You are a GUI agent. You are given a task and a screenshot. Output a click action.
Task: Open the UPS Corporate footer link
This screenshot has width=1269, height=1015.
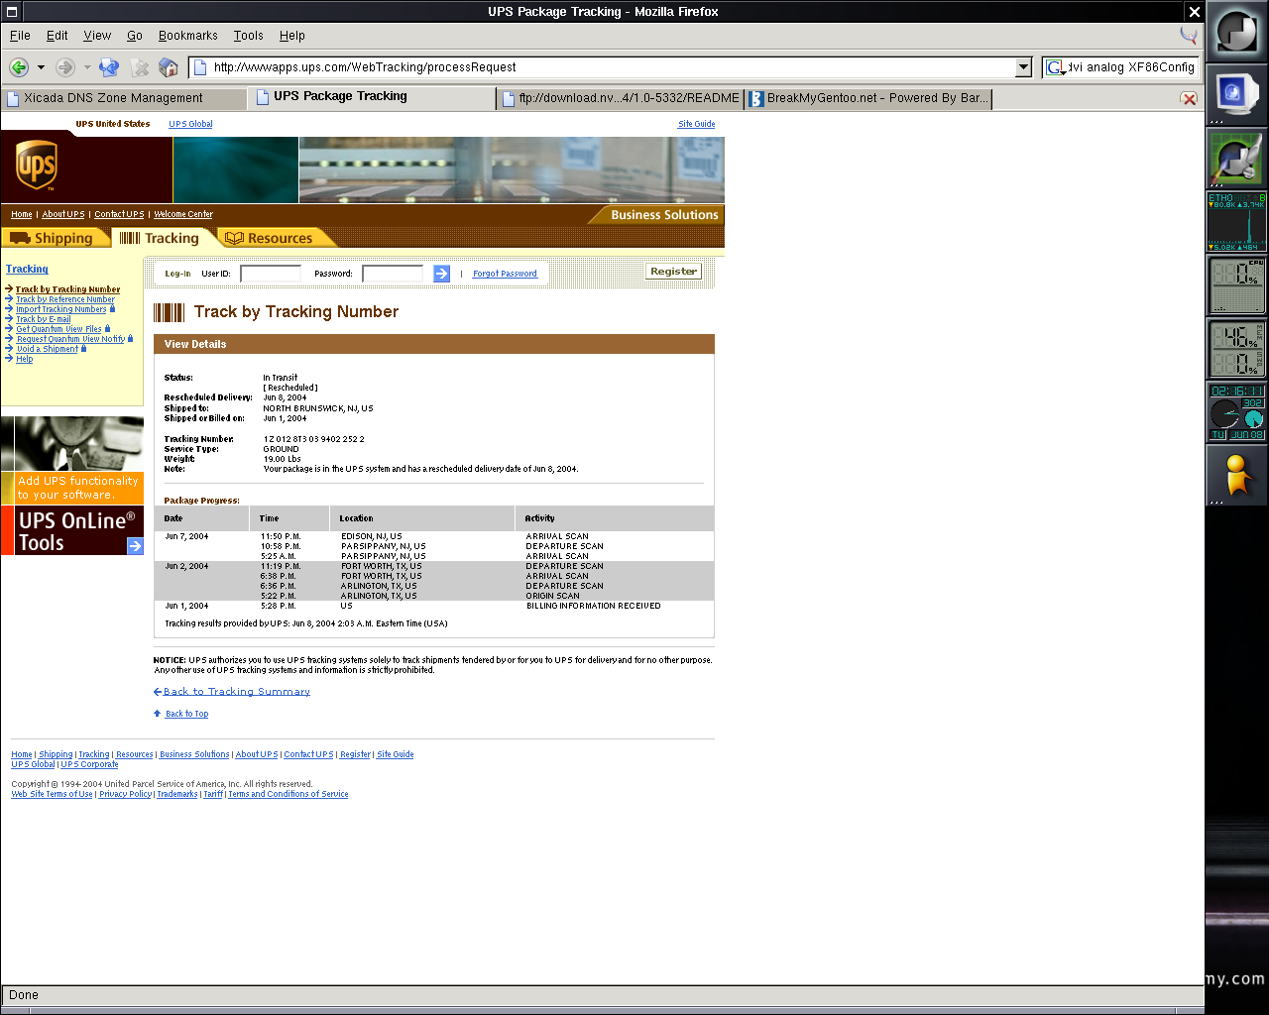coord(89,764)
